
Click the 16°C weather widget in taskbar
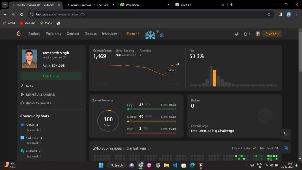(10, 165)
